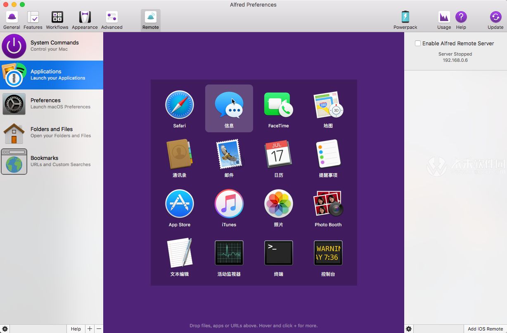Enable Alfred Remote Server checkbox

pyautogui.click(x=418, y=43)
